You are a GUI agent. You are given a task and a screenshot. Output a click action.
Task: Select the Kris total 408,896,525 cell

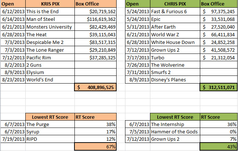coord(95,87)
